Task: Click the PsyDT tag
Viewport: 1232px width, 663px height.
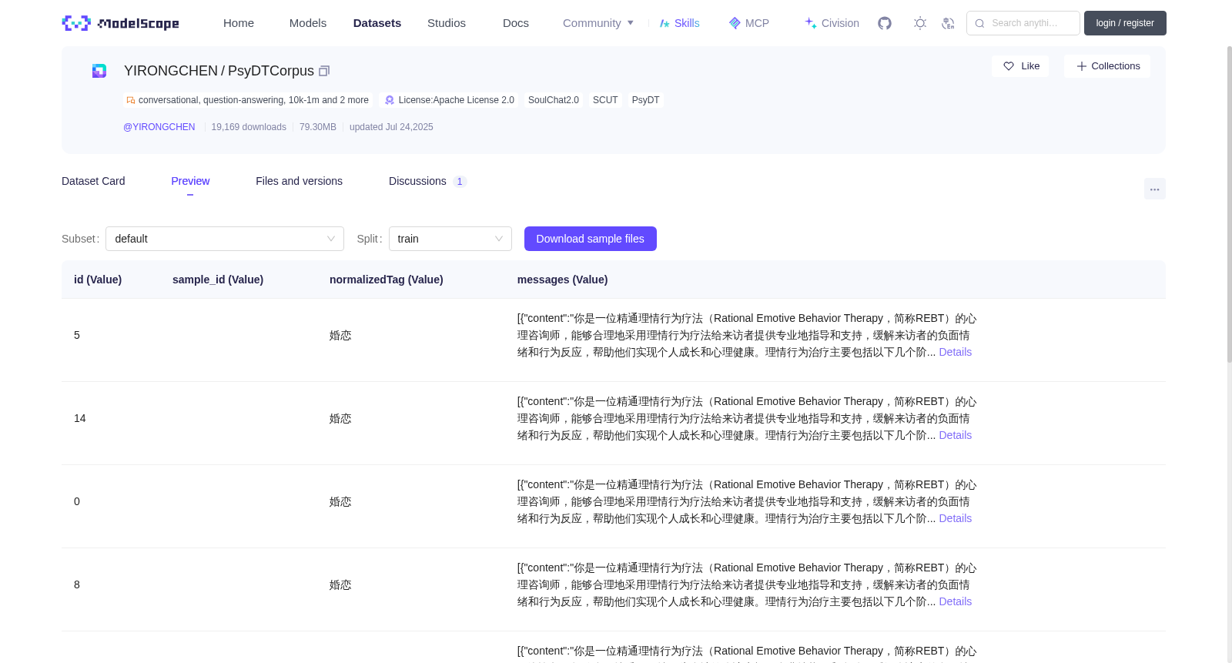Action: click(x=645, y=100)
